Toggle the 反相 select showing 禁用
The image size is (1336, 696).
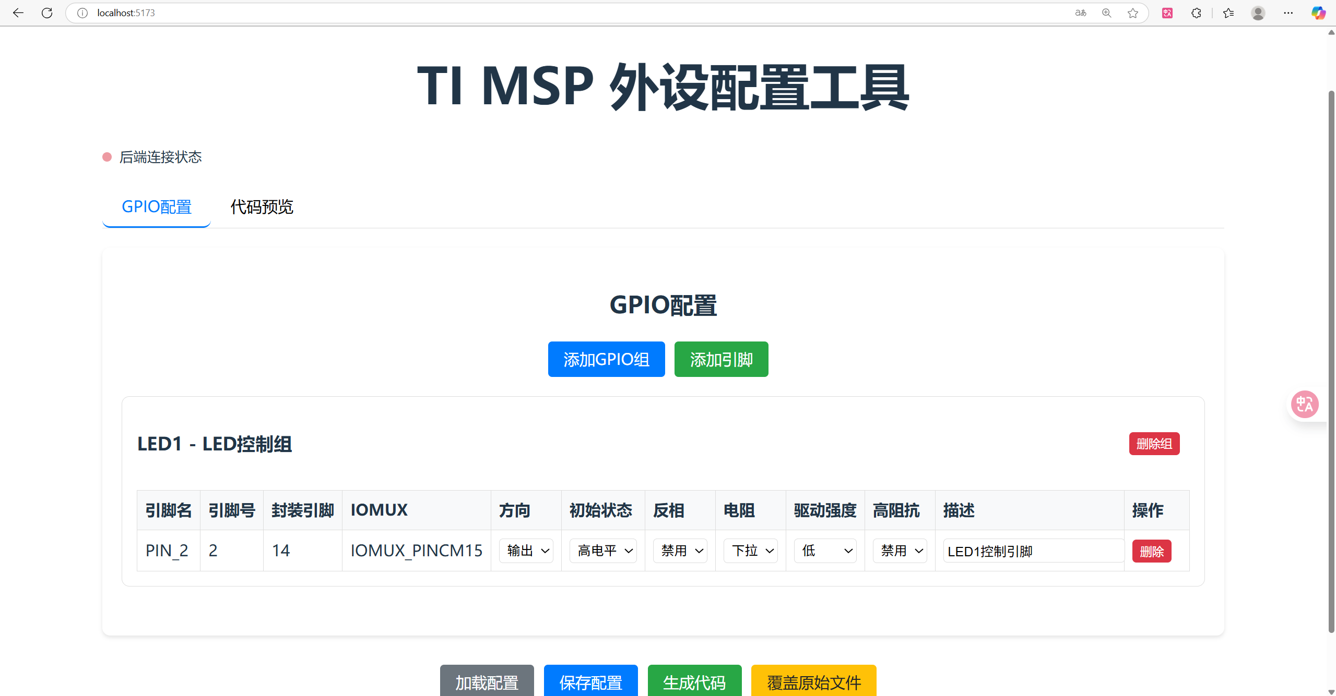[680, 551]
